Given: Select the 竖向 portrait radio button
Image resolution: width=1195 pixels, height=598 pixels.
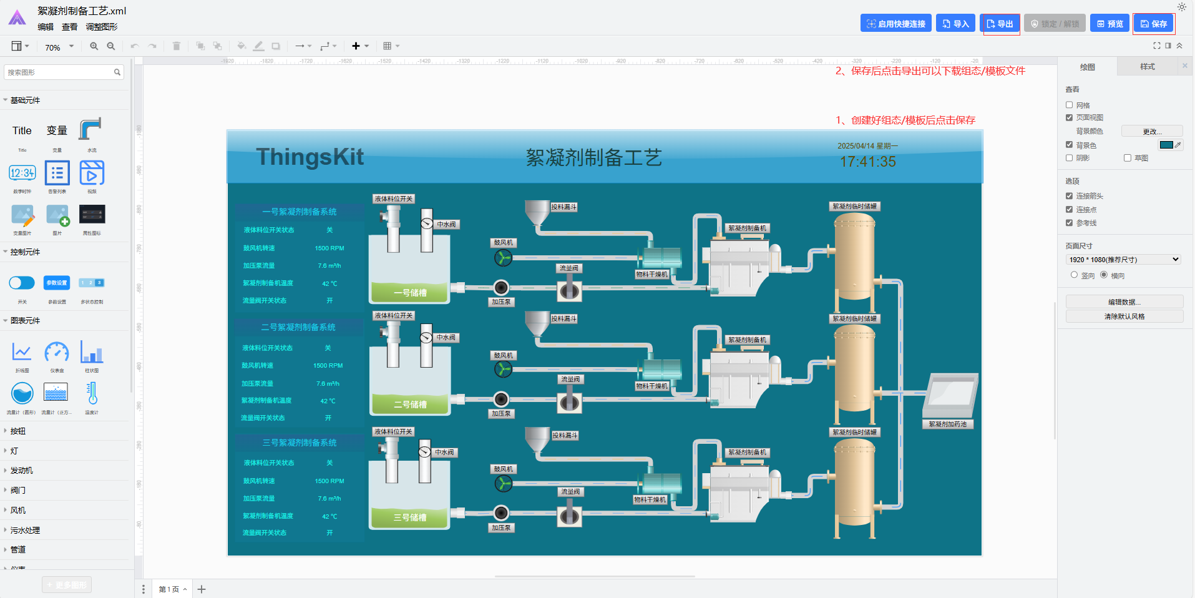Looking at the screenshot, I should (x=1074, y=275).
